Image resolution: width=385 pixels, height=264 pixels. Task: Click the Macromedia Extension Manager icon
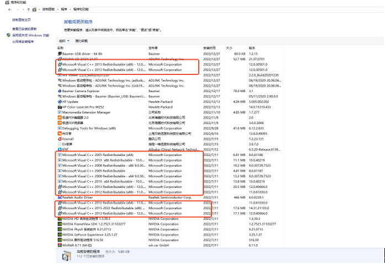point(60,112)
